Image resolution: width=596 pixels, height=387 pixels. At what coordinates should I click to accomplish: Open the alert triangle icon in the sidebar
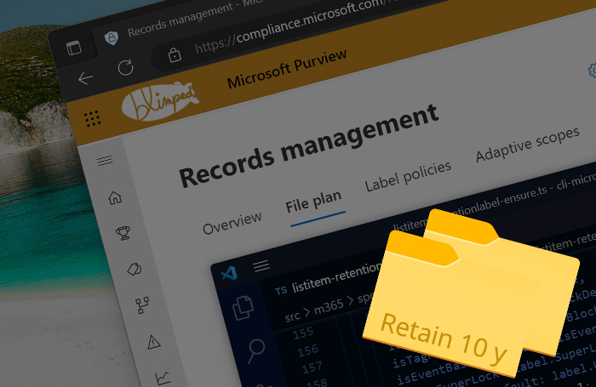coord(154,342)
